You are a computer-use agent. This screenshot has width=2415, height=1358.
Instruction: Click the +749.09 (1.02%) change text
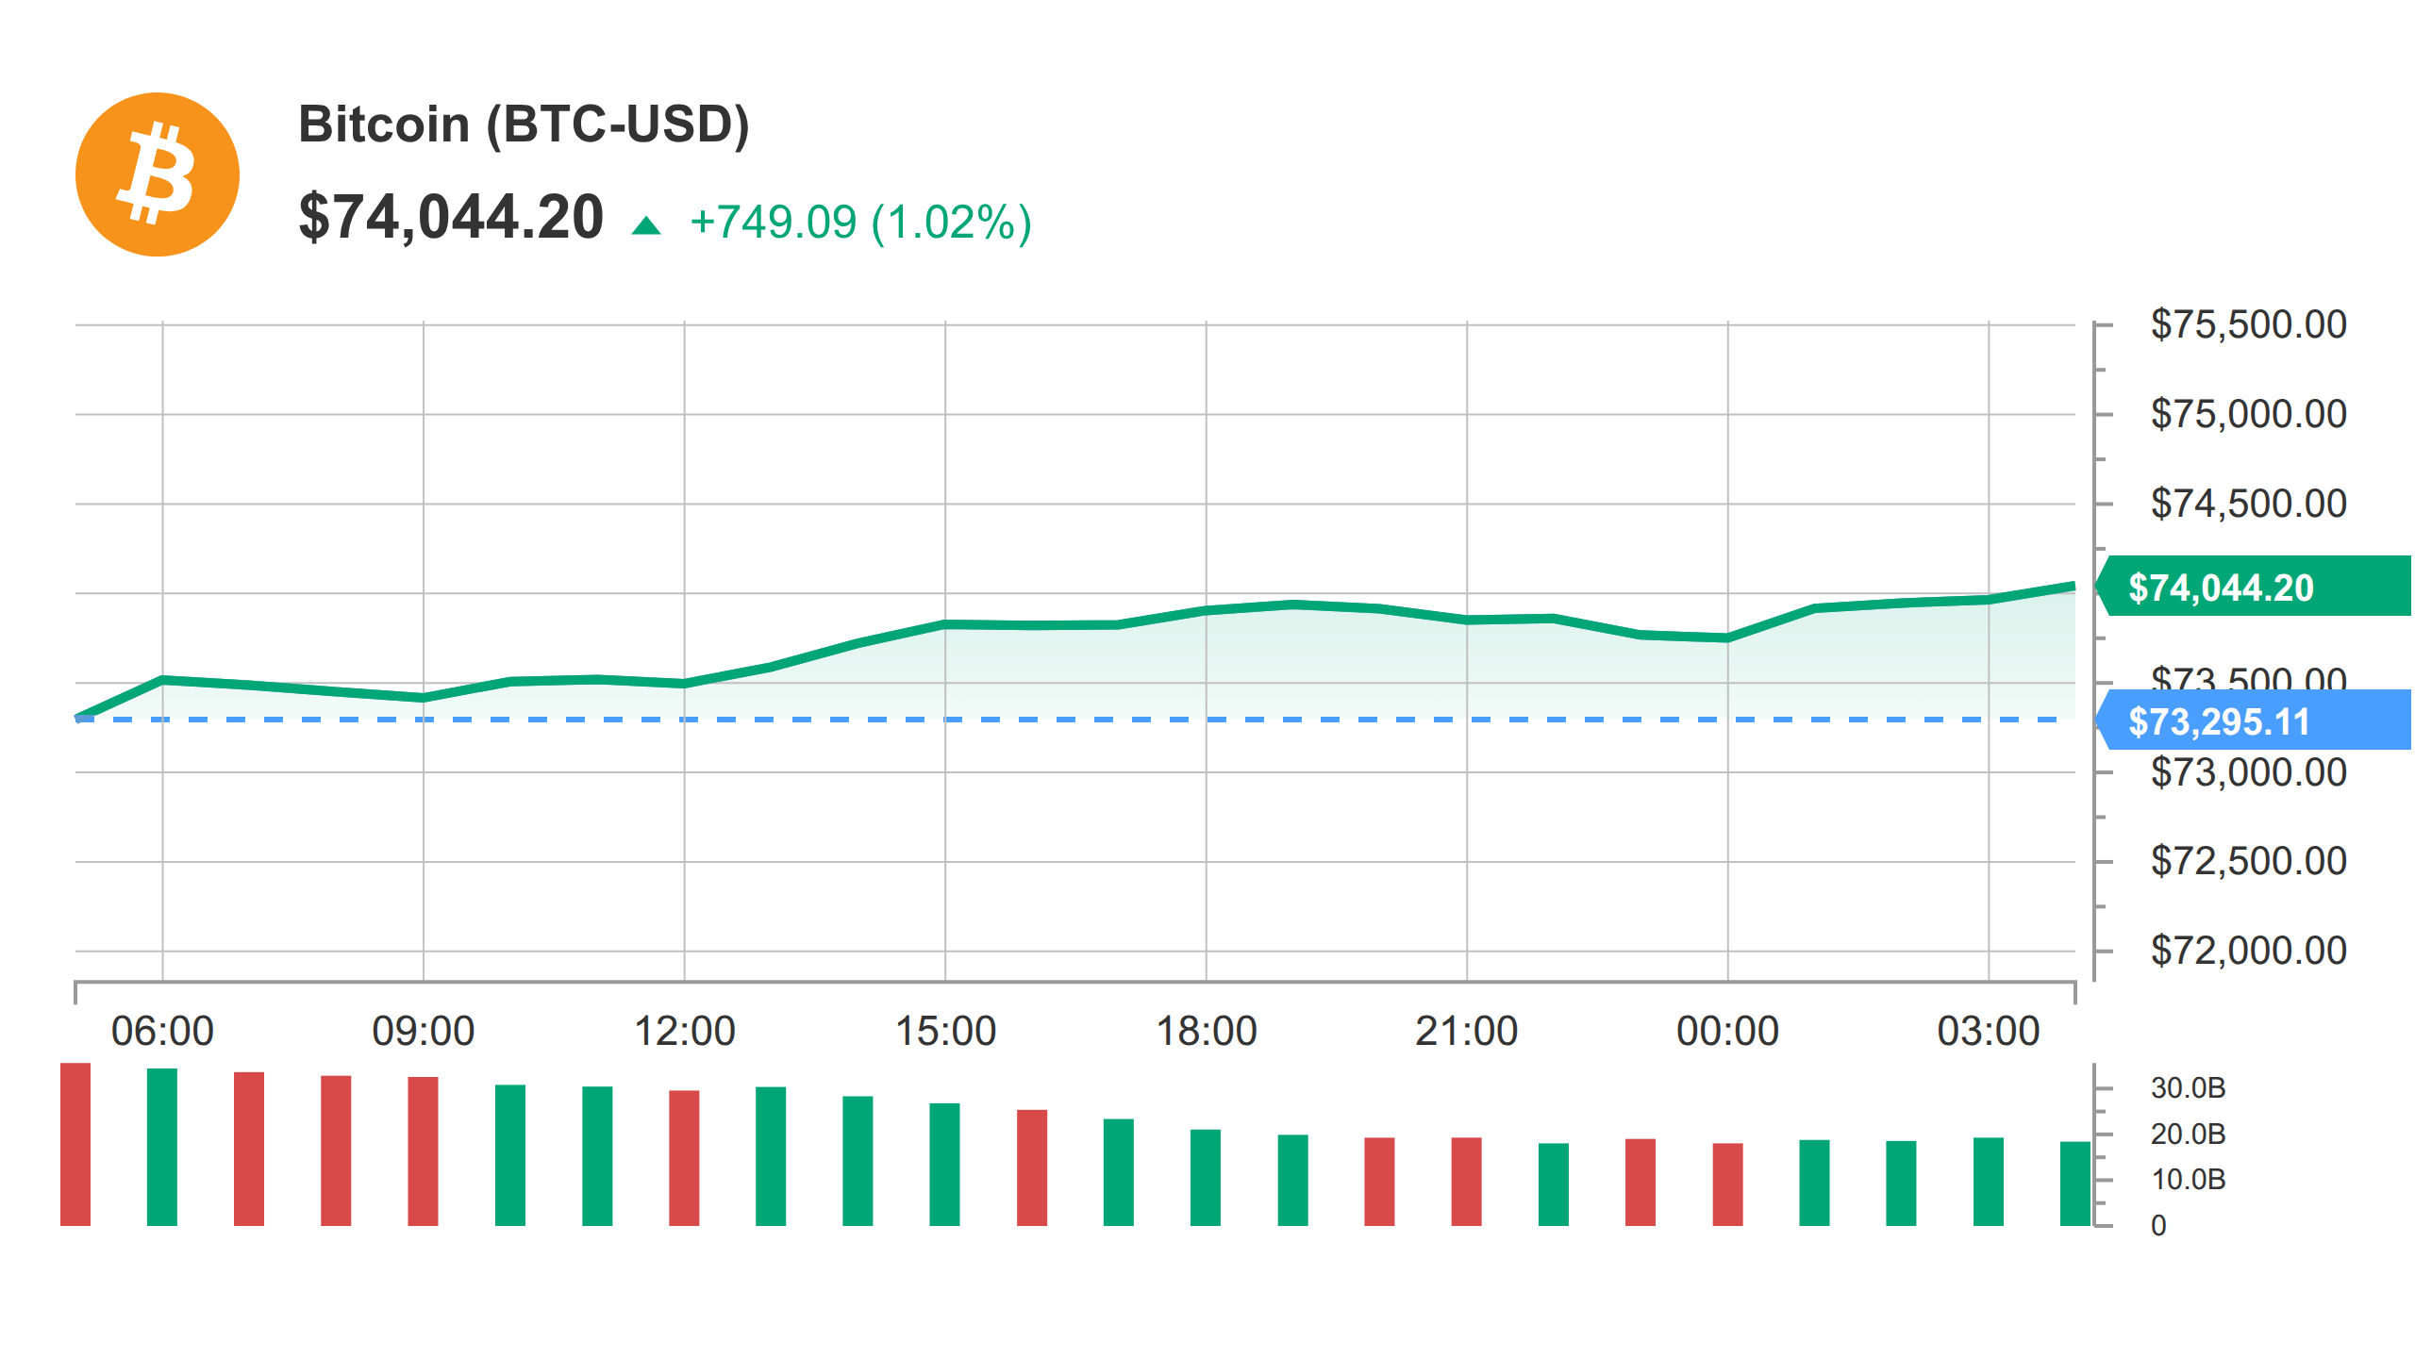(860, 224)
